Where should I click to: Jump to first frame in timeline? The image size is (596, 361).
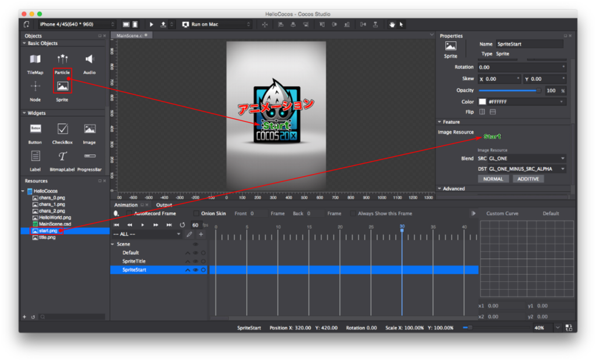[116, 225]
